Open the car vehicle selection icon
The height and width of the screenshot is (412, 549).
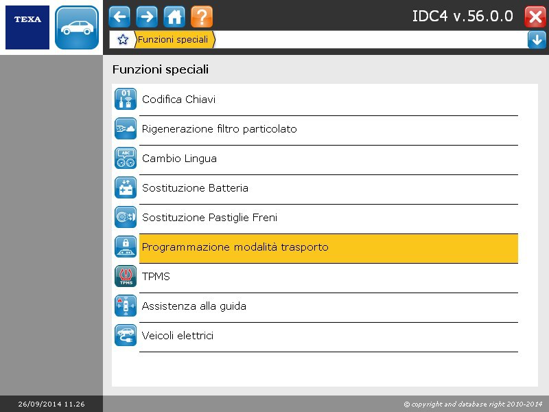[x=77, y=27]
